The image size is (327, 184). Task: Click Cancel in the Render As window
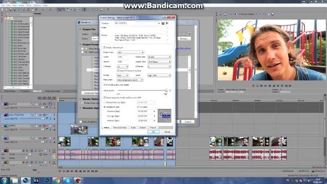pyautogui.click(x=188, y=122)
